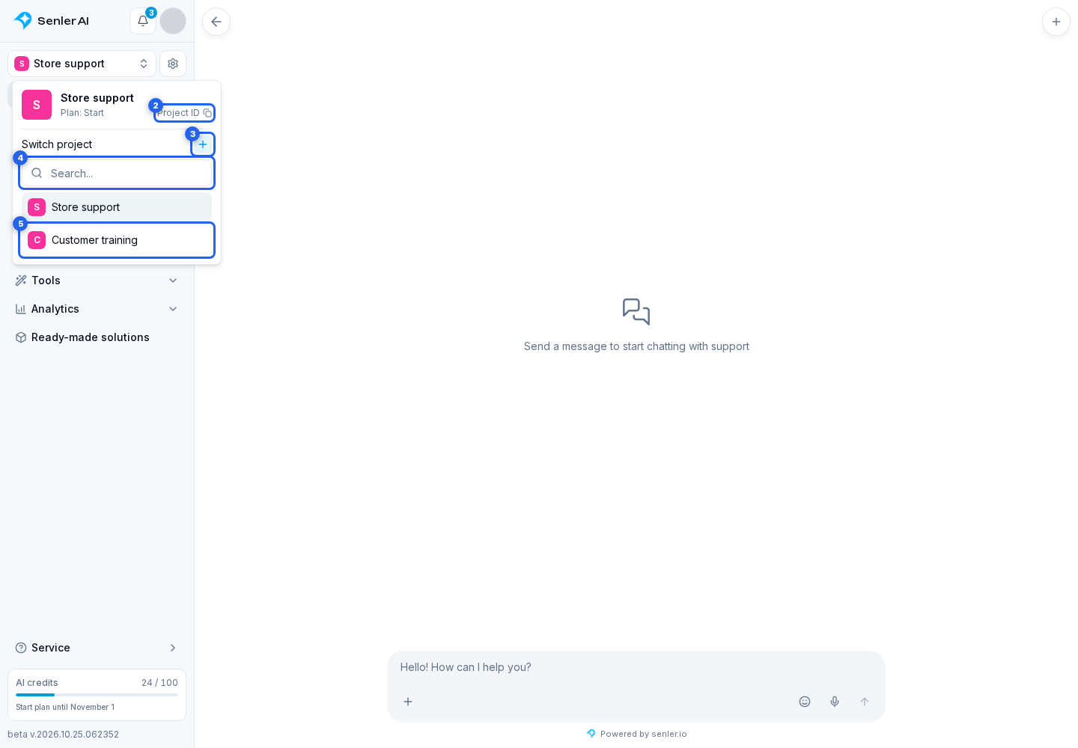Attach a file with the plus icon
The image size is (1078, 748).
point(408,702)
